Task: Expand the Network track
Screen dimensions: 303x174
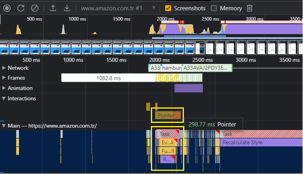Action: click(x=4, y=68)
